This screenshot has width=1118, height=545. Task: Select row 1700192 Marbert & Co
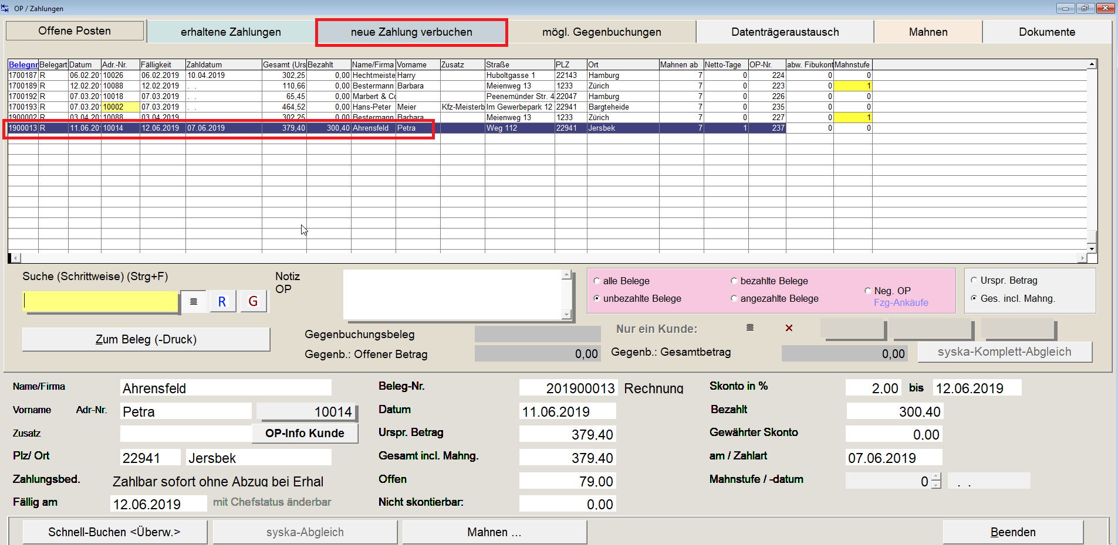coord(440,96)
